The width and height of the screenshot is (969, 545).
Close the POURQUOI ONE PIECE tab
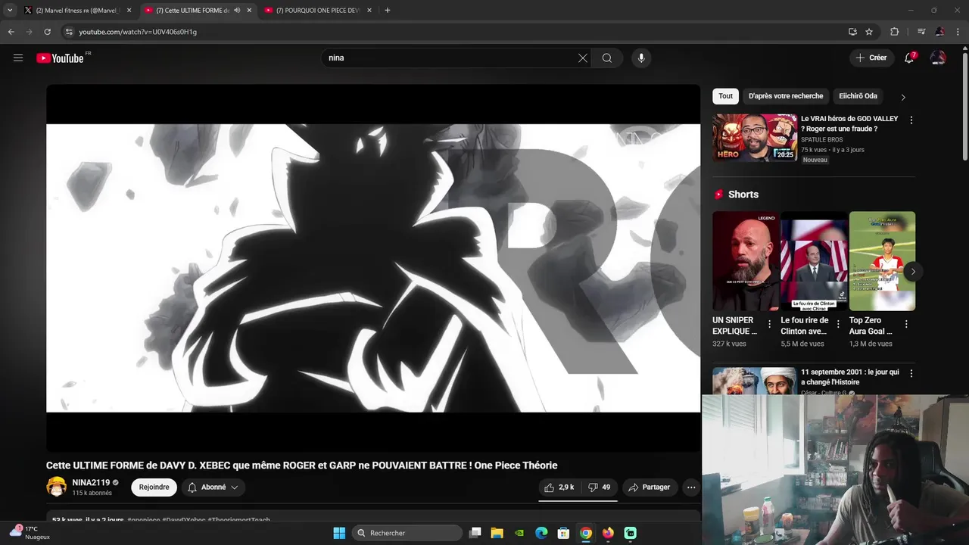[369, 11]
